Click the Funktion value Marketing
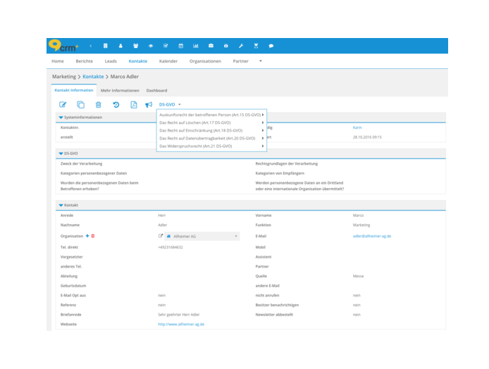Viewport: 489px width, 369px height. click(x=361, y=225)
